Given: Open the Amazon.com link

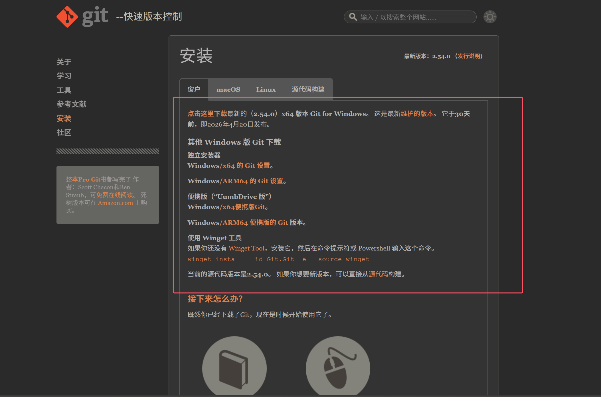Looking at the screenshot, I should pyautogui.click(x=116, y=203).
